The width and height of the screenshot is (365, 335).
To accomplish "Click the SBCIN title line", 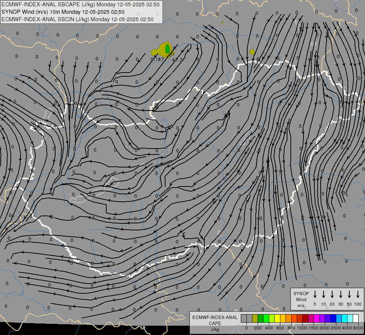I will click(78, 19).
